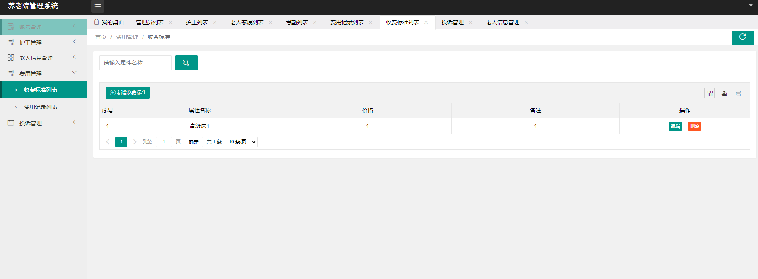The height and width of the screenshot is (279, 758).
Task: Close the 老人家属列表 tab
Action: click(270, 23)
